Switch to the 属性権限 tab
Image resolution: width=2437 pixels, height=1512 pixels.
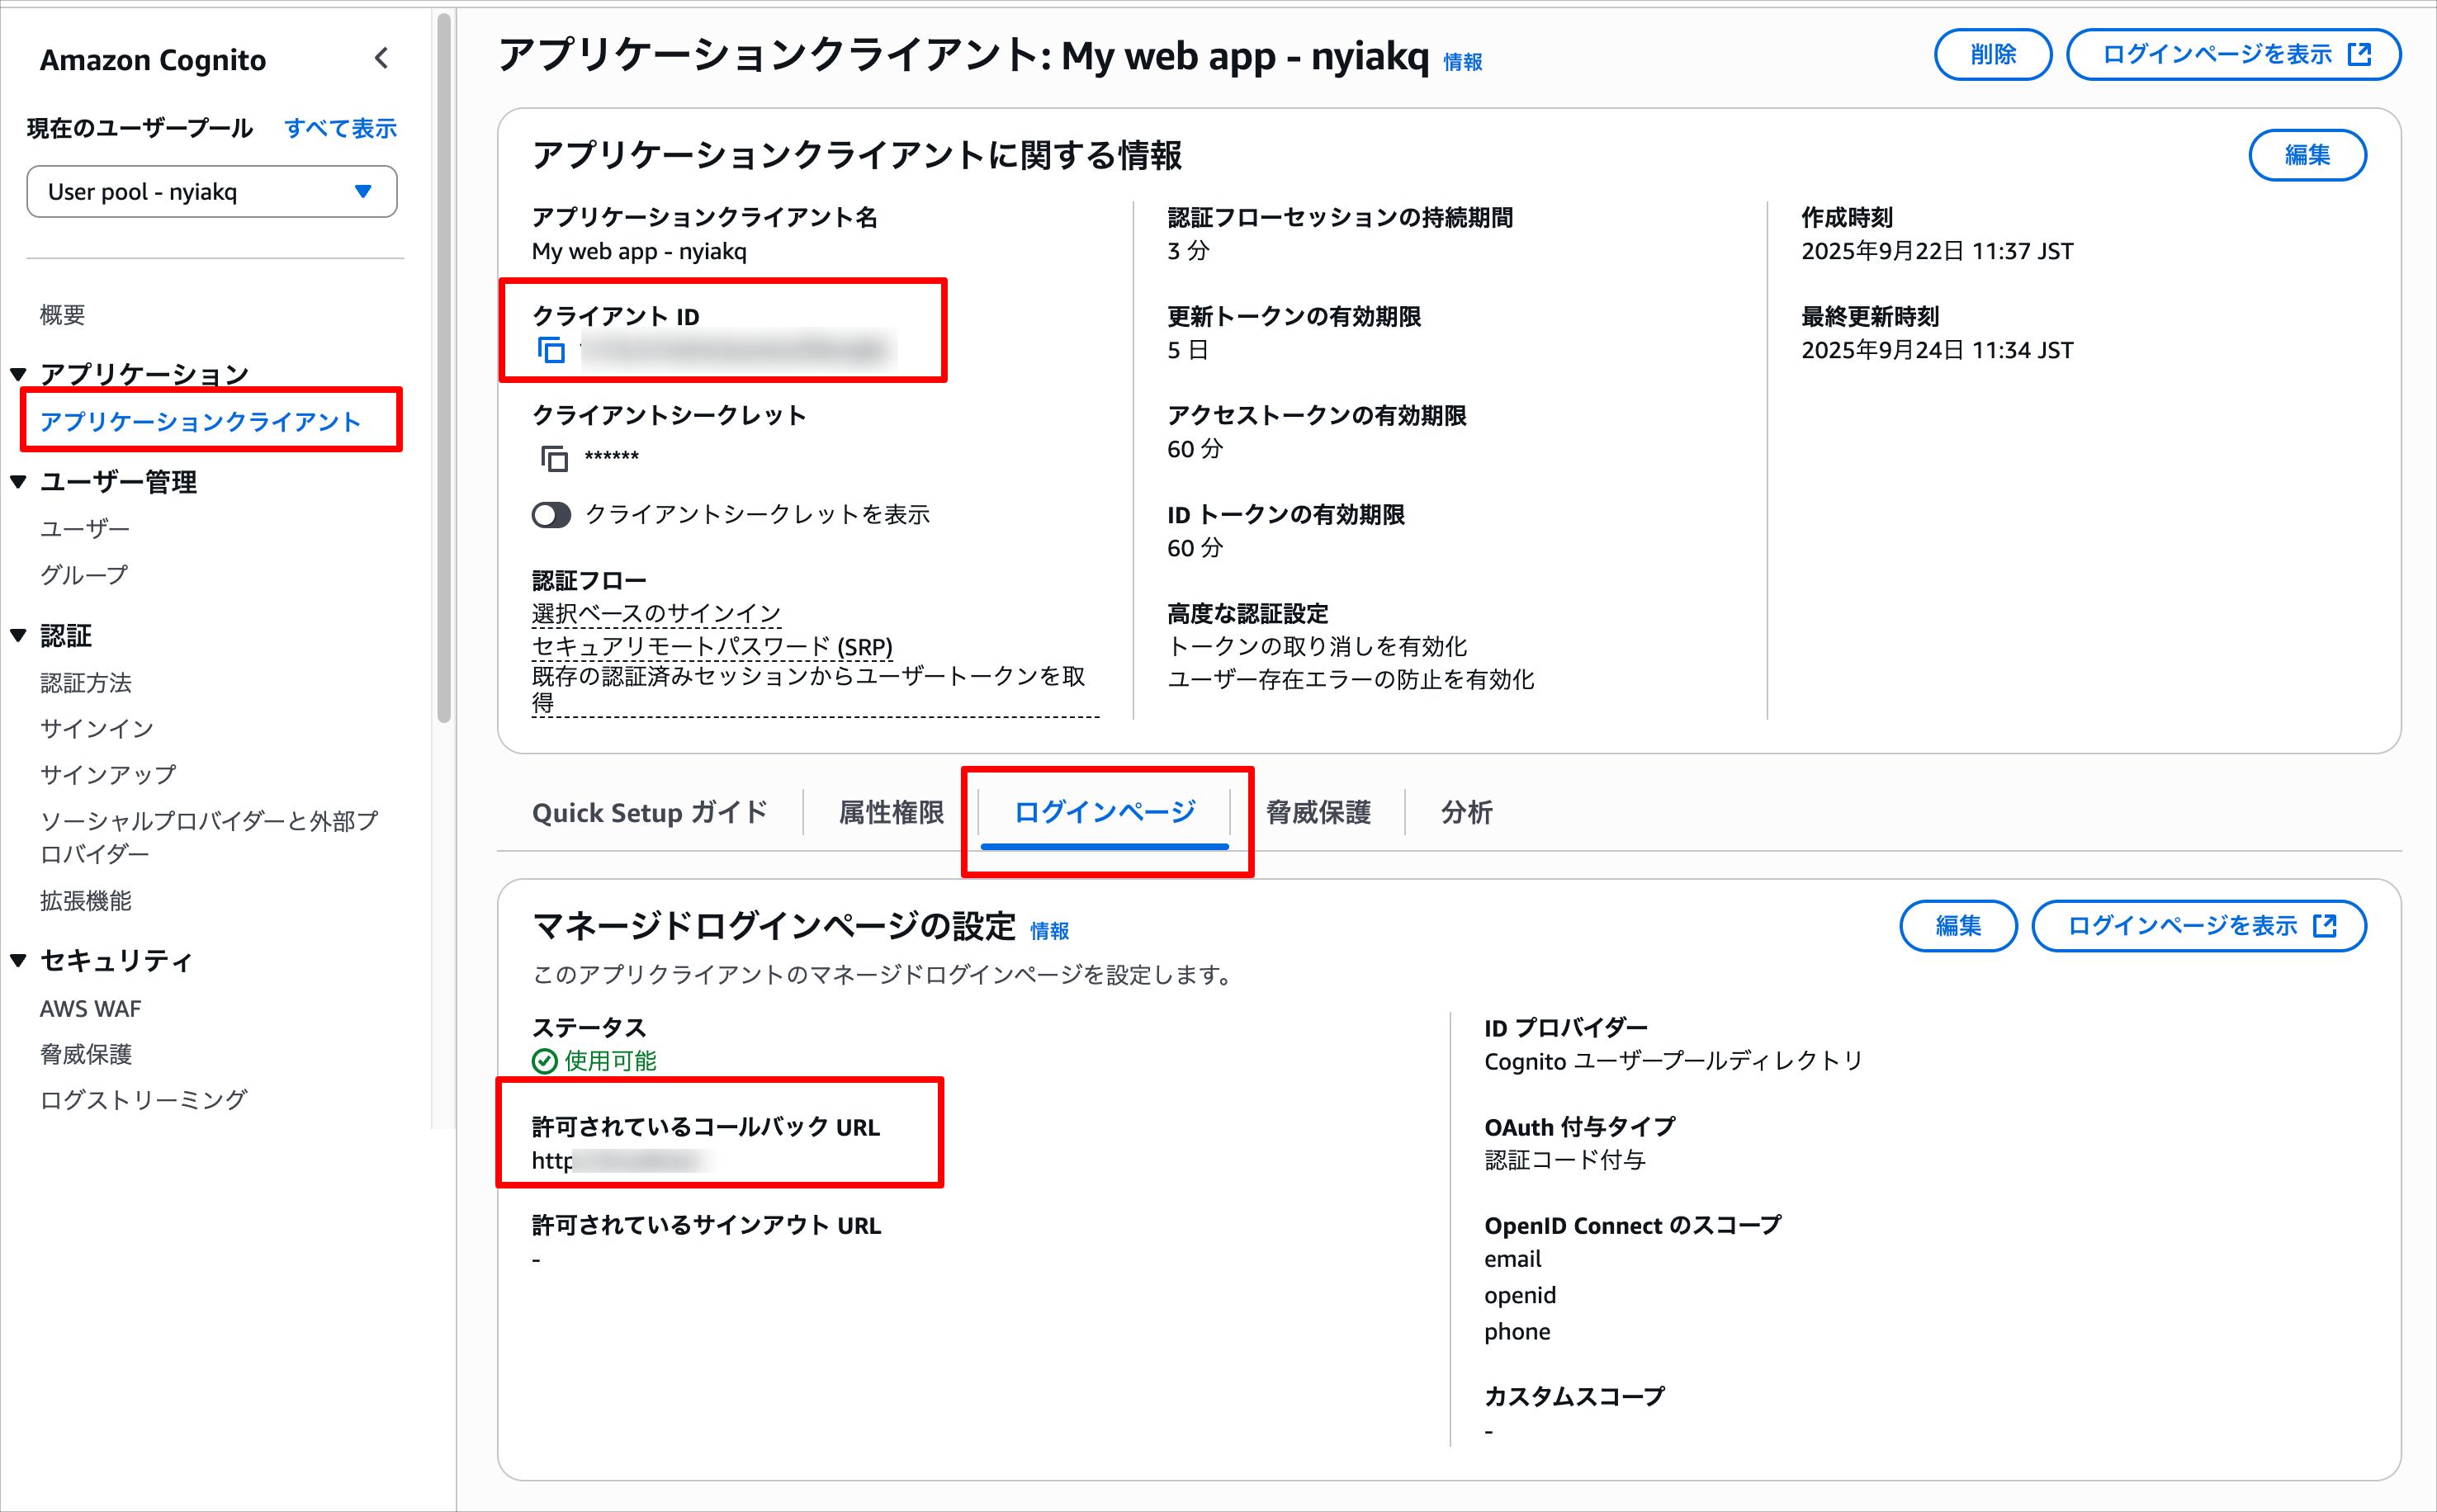coord(891,812)
